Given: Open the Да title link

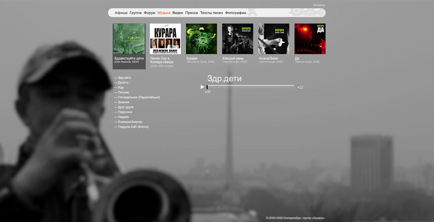Looking at the screenshot, I should tap(297, 58).
